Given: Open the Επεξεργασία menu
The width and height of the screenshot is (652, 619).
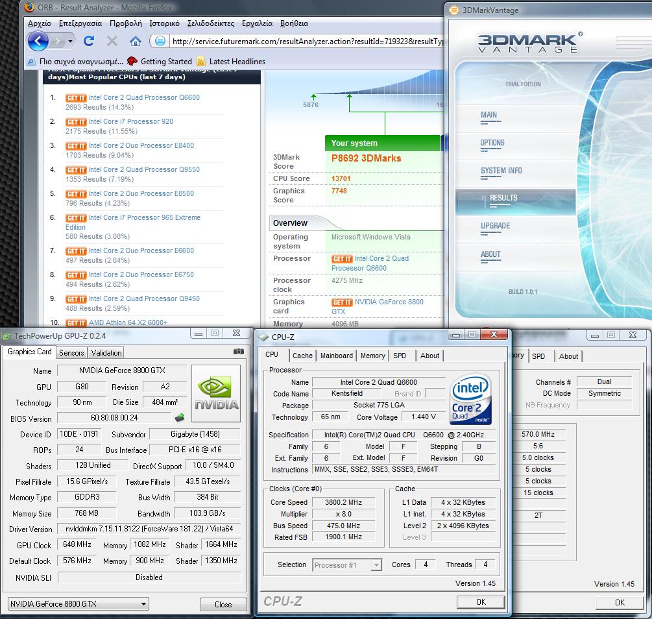Looking at the screenshot, I should coord(80,23).
